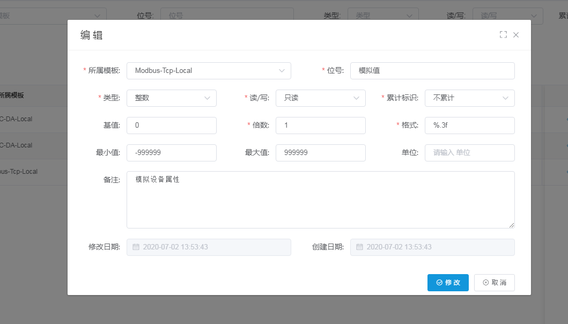Image resolution: width=568 pixels, height=324 pixels.
Task: Click the 修改 button to save changes
Action: [x=448, y=283]
